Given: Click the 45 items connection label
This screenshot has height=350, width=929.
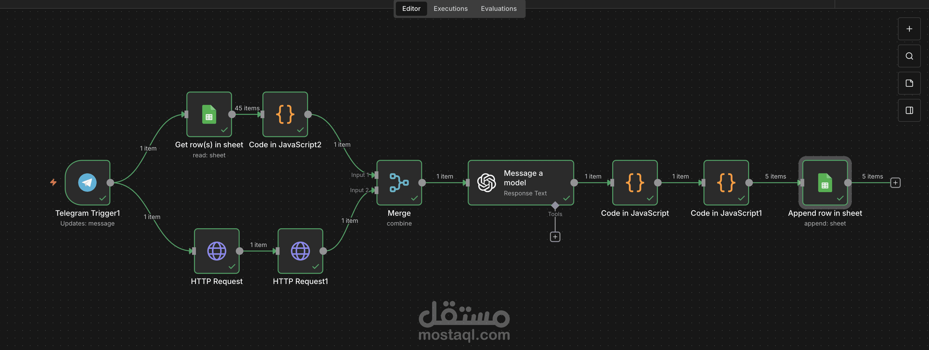Looking at the screenshot, I should [x=247, y=108].
